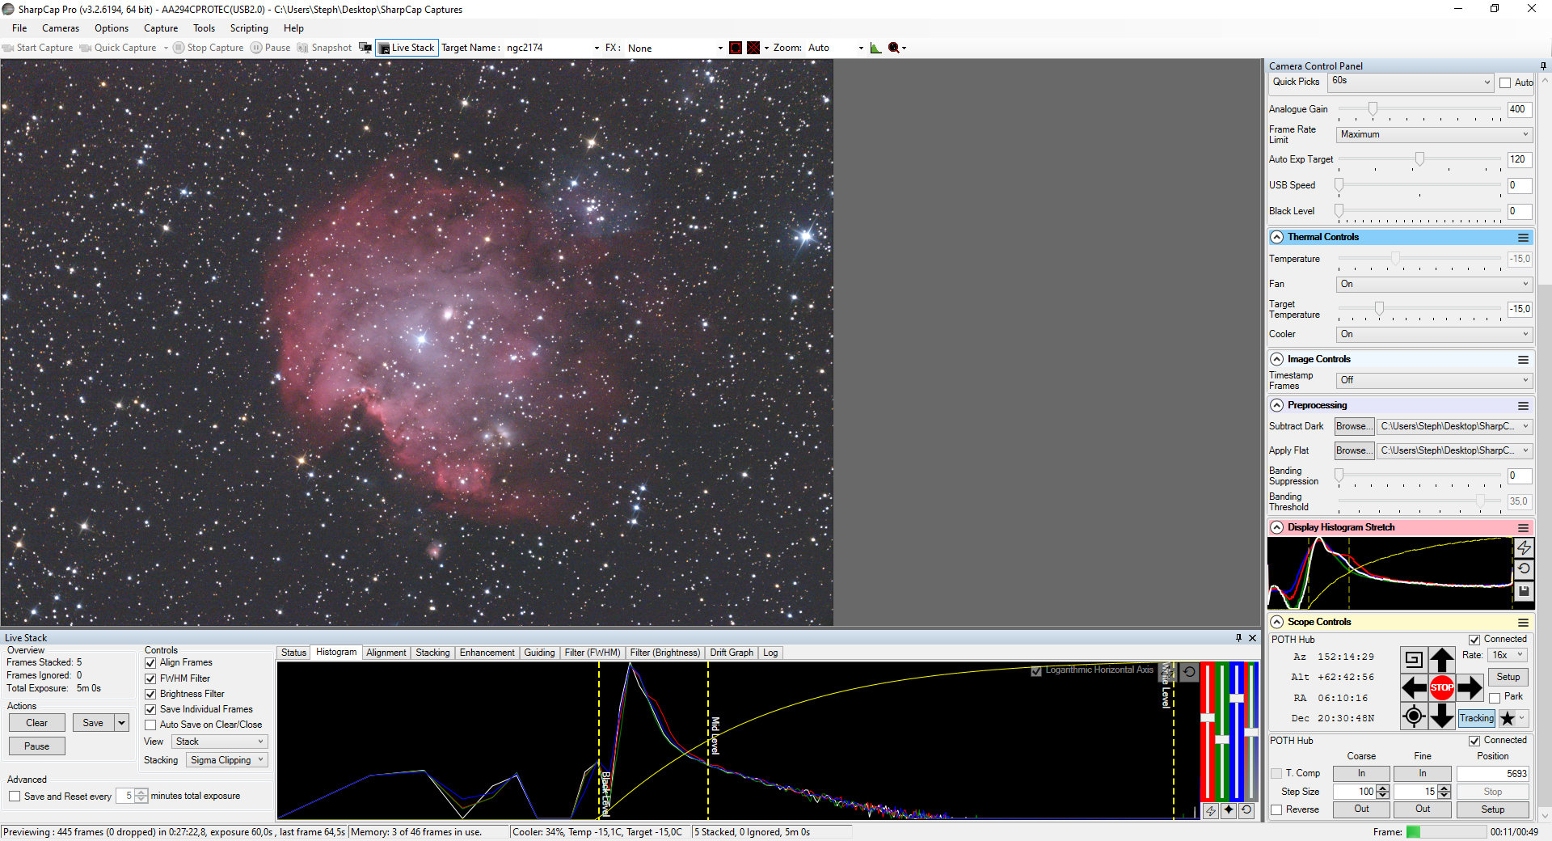
Task: Switch to the Alignment tab
Action: (x=386, y=653)
